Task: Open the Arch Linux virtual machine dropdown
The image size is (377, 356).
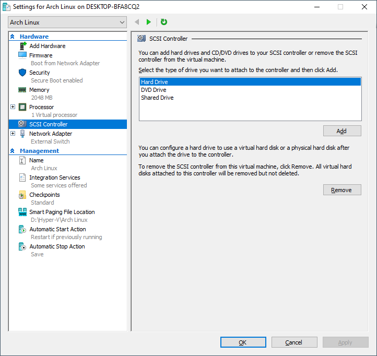Action: pyautogui.click(x=67, y=22)
